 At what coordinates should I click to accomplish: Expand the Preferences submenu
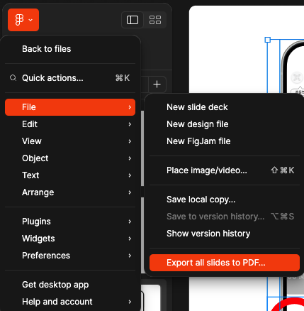click(70, 256)
